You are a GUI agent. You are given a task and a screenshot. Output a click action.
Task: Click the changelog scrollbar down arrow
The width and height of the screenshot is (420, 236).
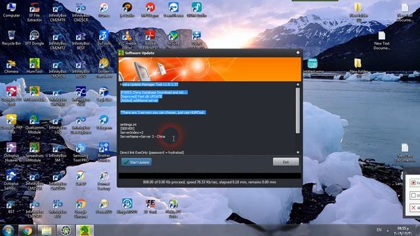tap(297, 152)
